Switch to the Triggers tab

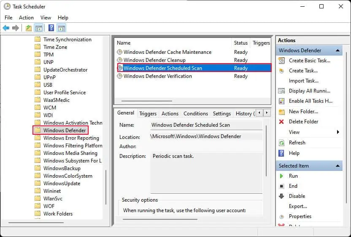point(148,114)
